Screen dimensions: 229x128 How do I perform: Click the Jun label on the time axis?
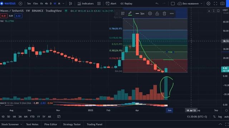[x=169, y=110]
